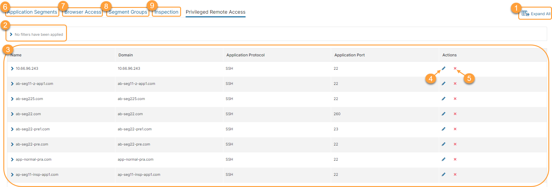Click the pencil icon for ab-seg225.com
Viewport: 552px width, 187px height.
click(x=443, y=99)
